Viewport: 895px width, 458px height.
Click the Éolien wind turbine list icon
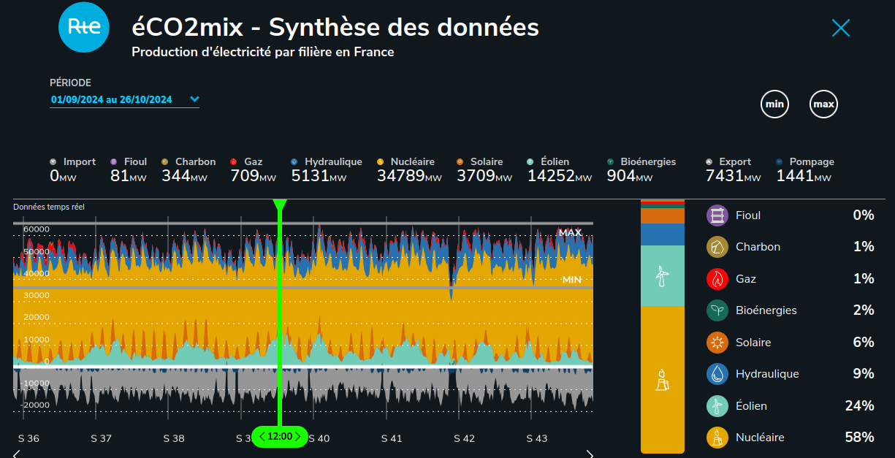pyautogui.click(x=717, y=406)
